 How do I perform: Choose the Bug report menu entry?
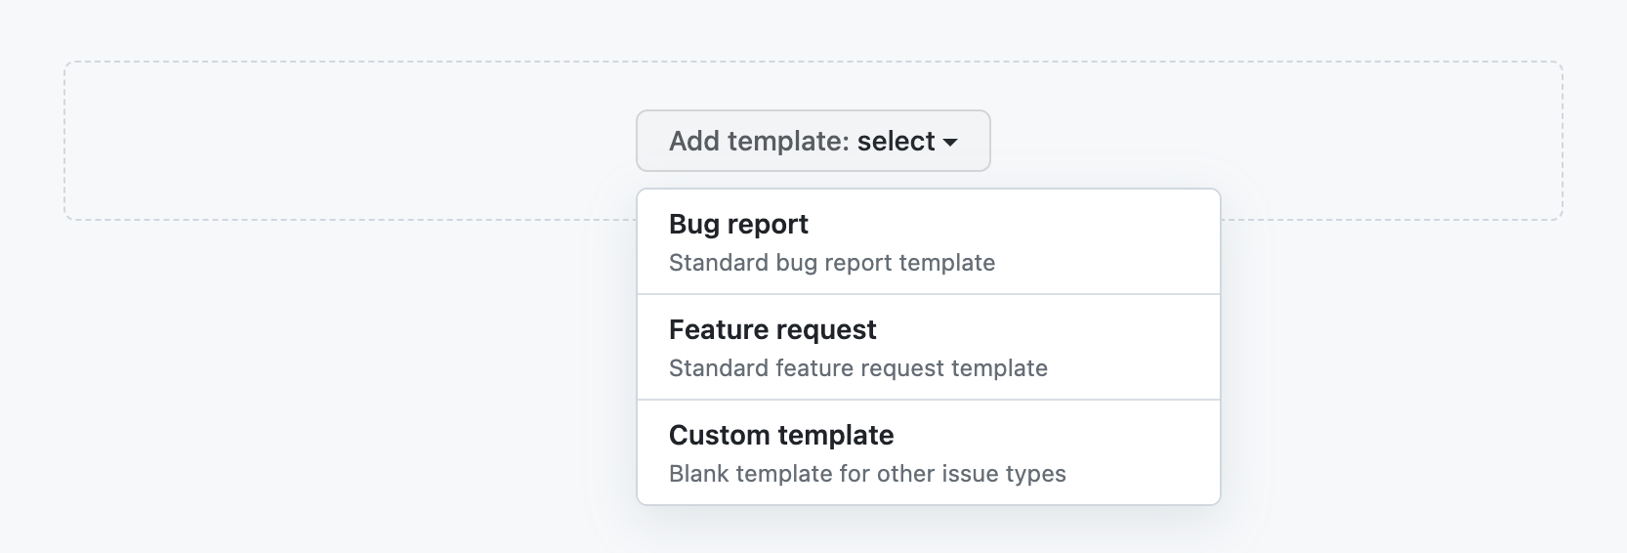[x=928, y=241]
